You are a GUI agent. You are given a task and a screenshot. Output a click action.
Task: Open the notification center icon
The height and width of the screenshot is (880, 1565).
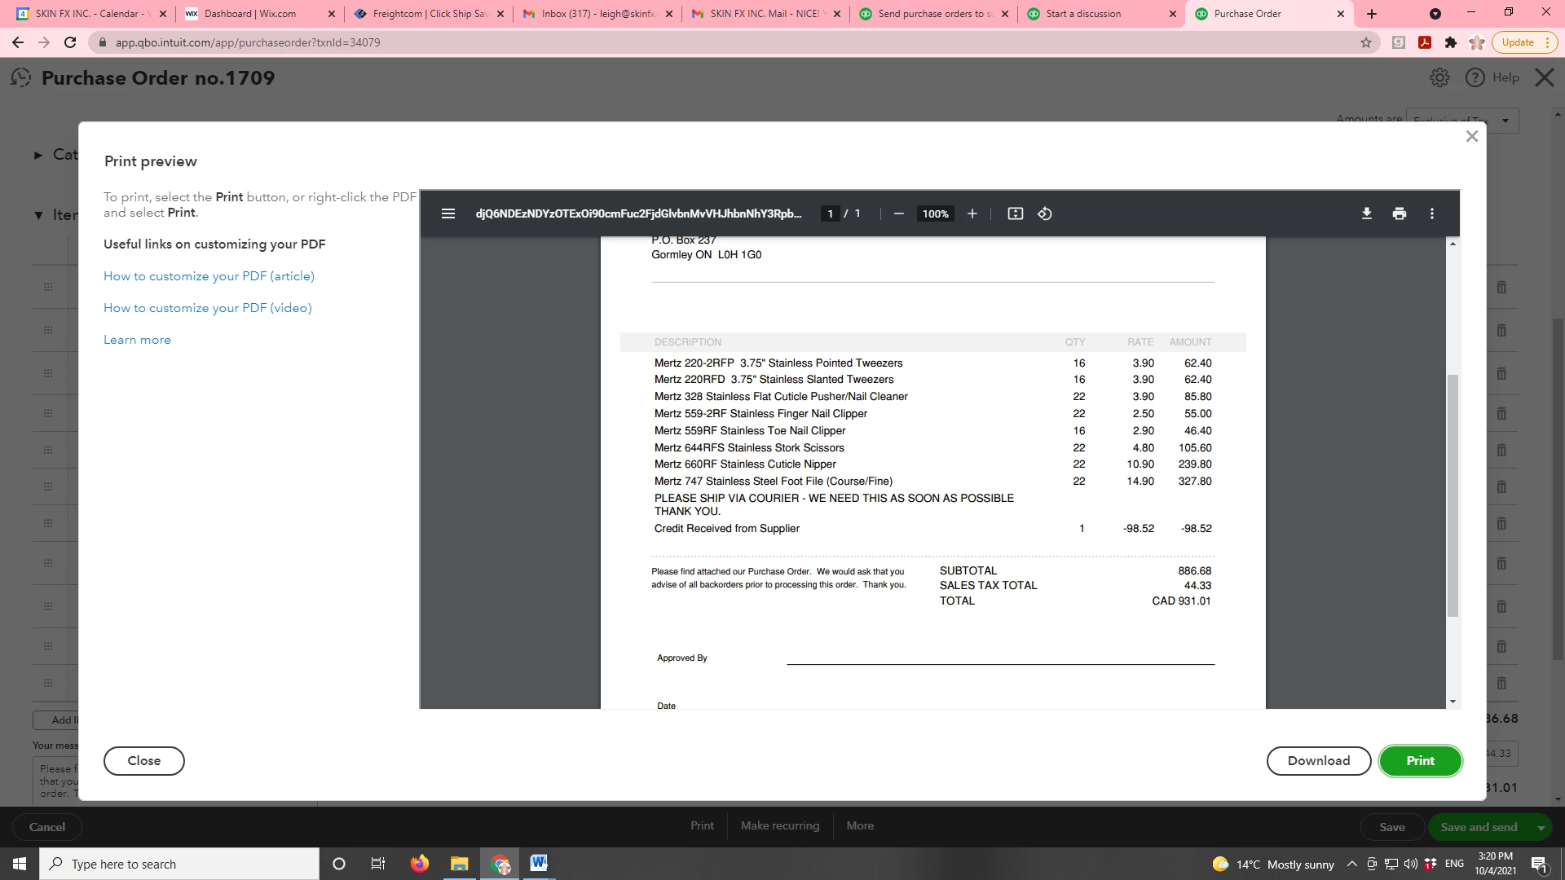1540,864
